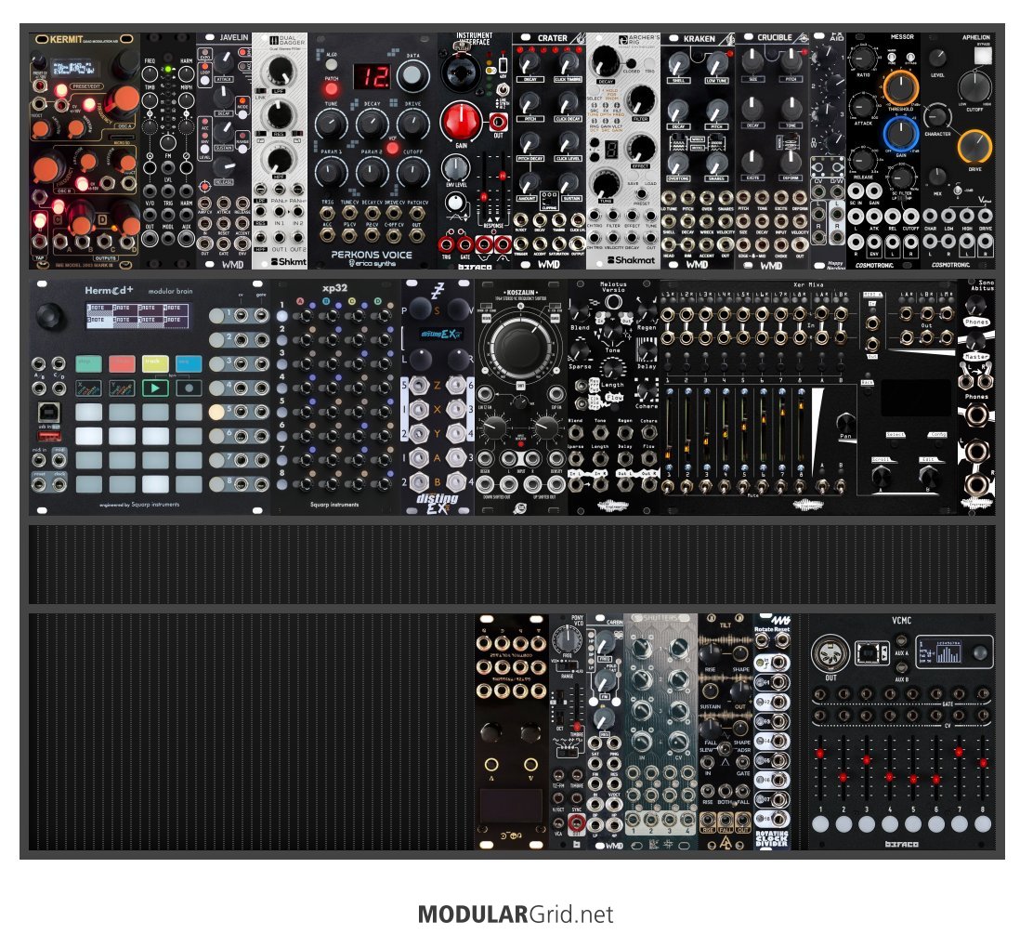Click the green play button on Hermod+
This screenshot has height=934, width=1033.
155,388
